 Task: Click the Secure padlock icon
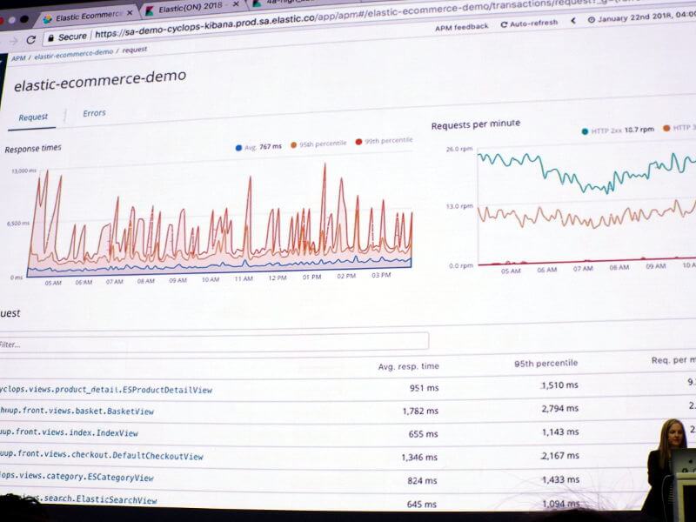coord(50,37)
